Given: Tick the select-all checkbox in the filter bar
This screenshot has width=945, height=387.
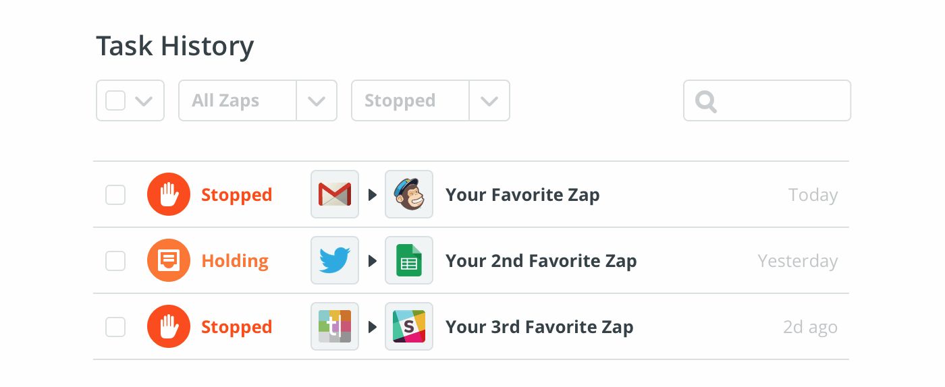Looking at the screenshot, I should [115, 101].
